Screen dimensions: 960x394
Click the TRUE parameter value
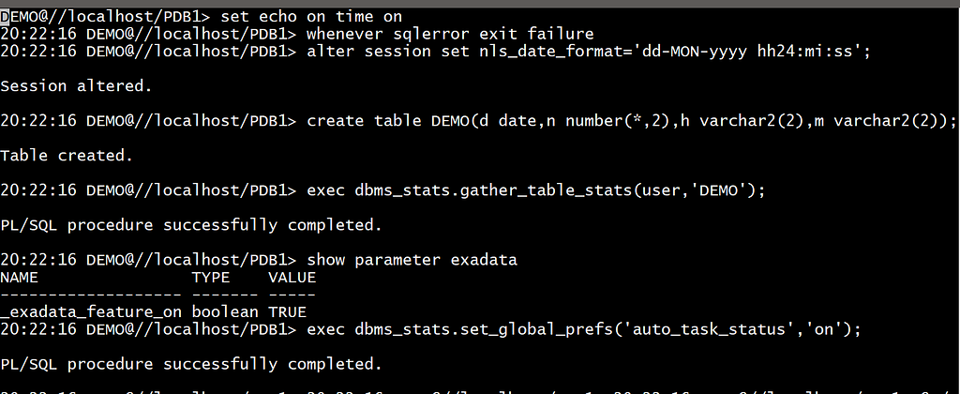[x=287, y=312]
